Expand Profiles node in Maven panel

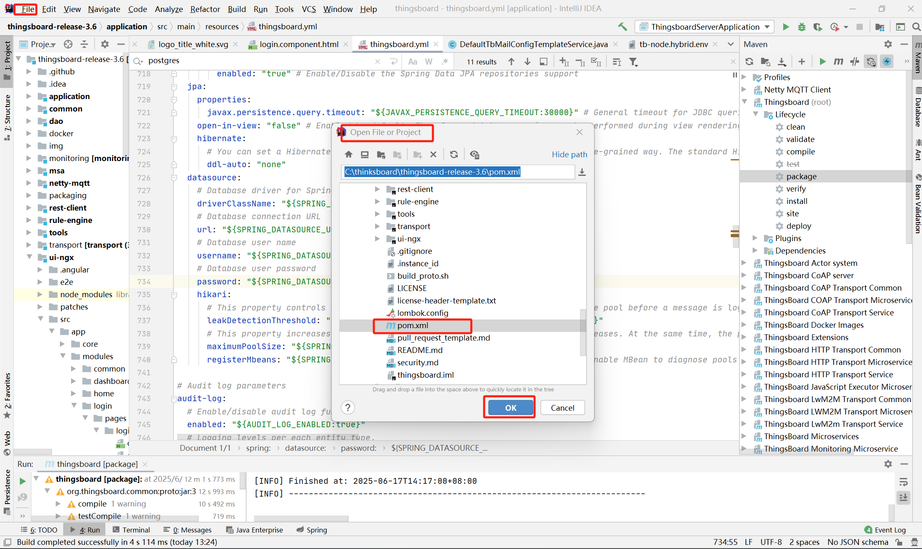pyautogui.click(x=744, y=77)
